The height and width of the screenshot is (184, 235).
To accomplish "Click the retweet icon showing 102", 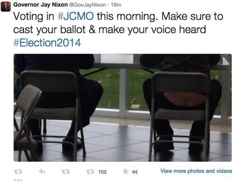I will (91, 172).
